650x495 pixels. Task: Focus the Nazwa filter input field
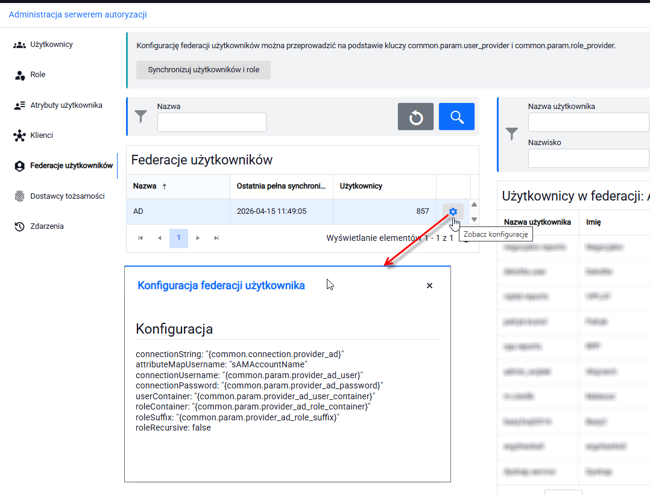click(212, 122)
